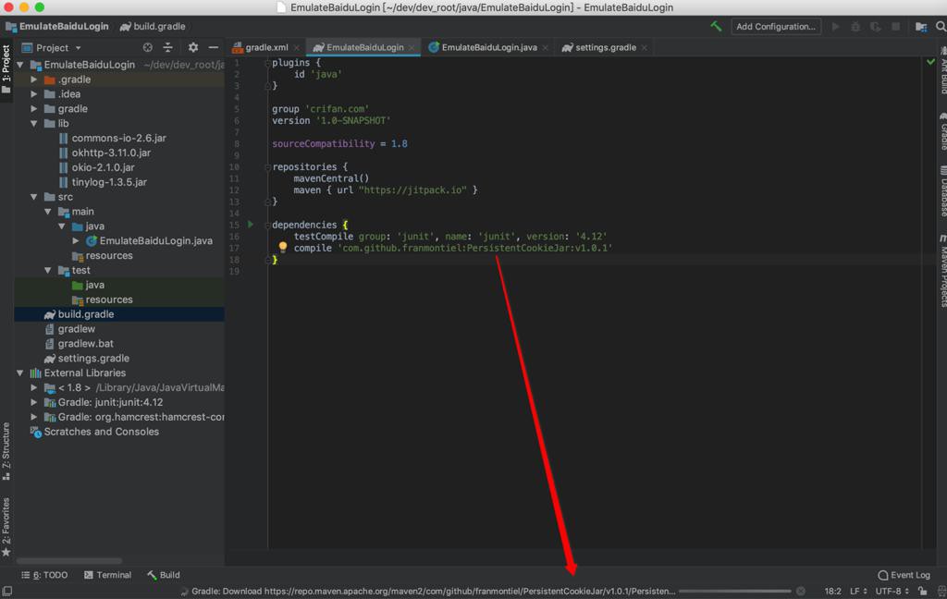Open the Database side tab
Screen dimensions: 947x599
click(x=941, y=191)
